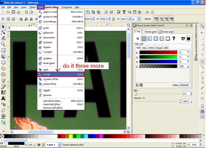Switch to Stroke paint tab
The width and height of the screenshot is (206, 148).
[149, 32]
